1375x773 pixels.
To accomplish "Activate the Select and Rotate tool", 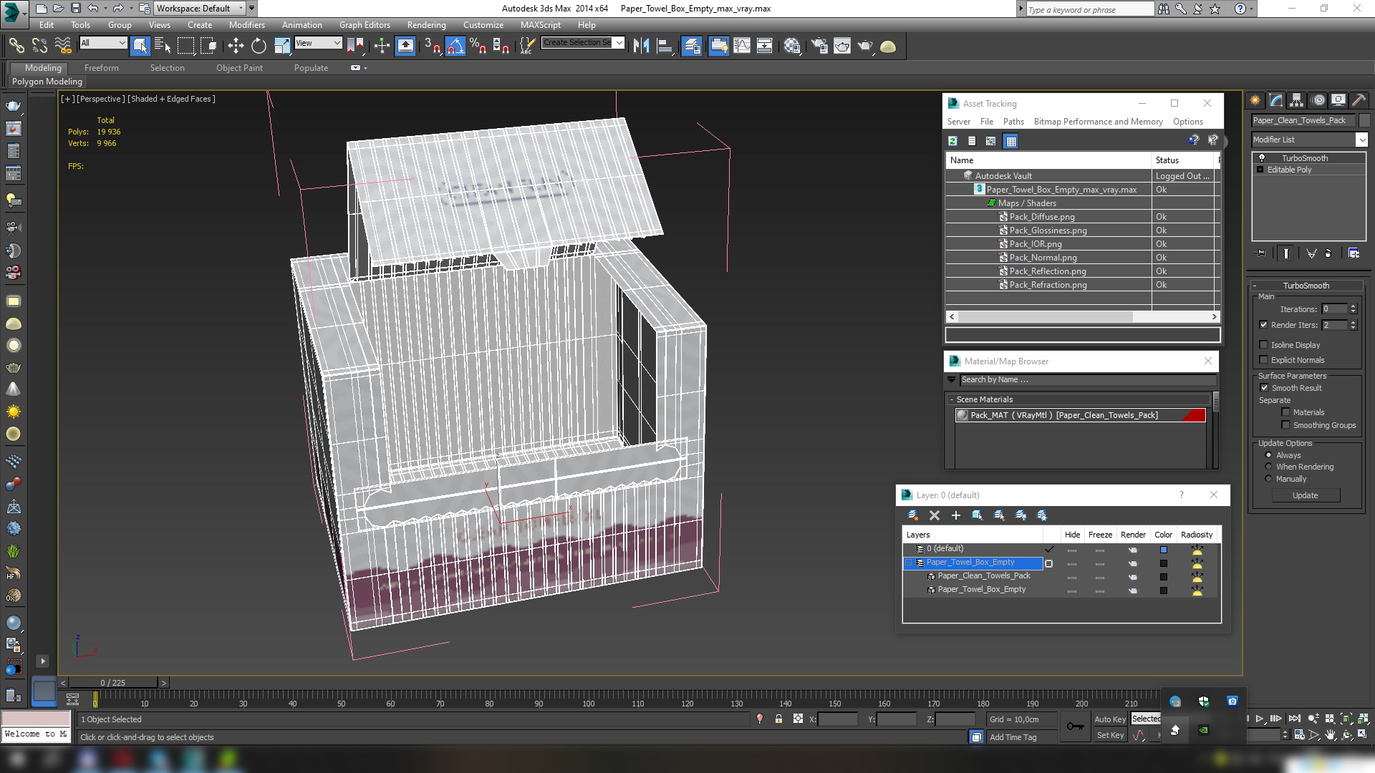I will point(259,46).
